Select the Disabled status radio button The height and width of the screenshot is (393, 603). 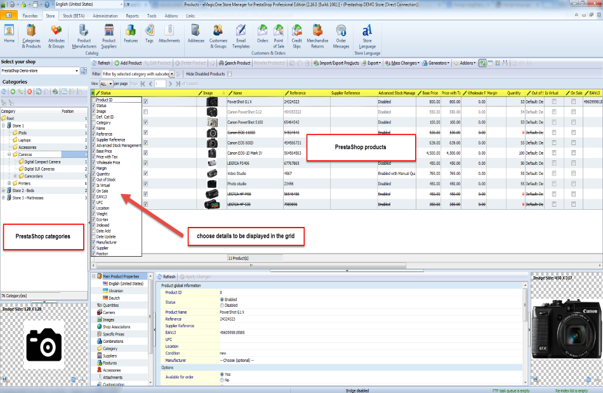(x=222, y=305)
